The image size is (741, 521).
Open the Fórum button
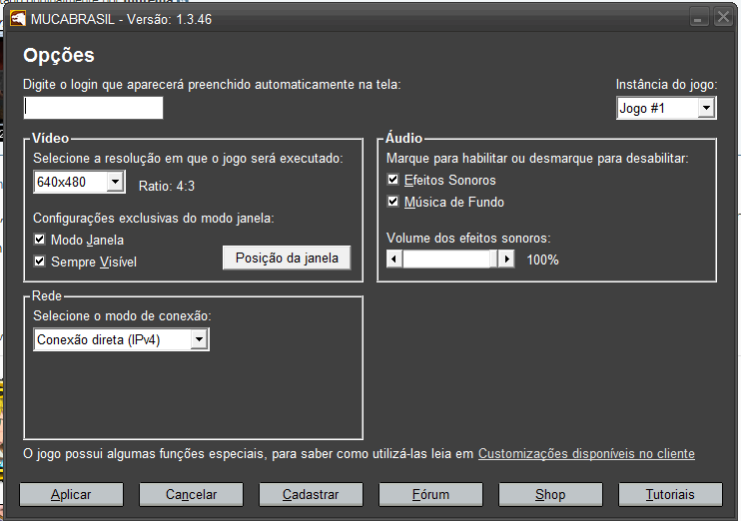click(430, 495)
